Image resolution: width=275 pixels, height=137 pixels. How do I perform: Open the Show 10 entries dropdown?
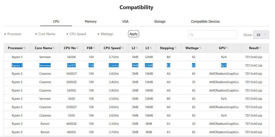(261, 35)
